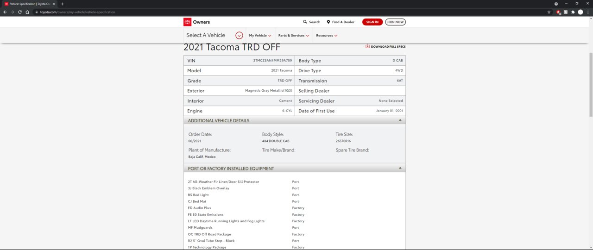Click the Toyota logo in the header

(187, 22)
